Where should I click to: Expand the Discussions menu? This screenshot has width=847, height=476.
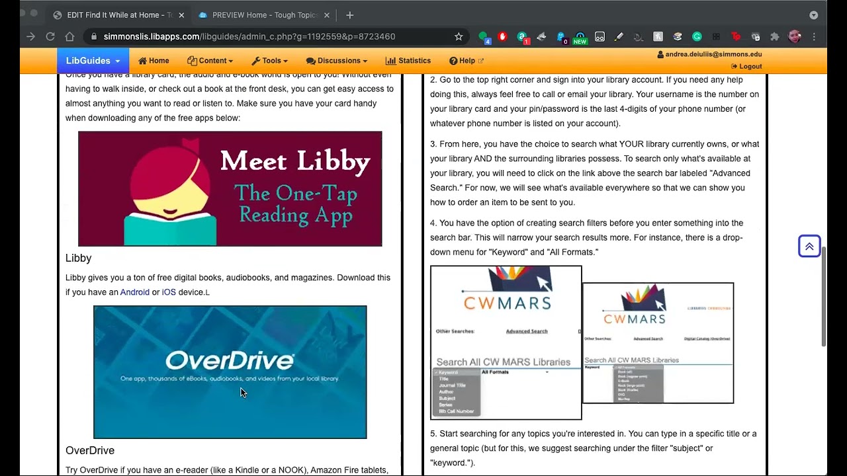(x=336, y=61)
